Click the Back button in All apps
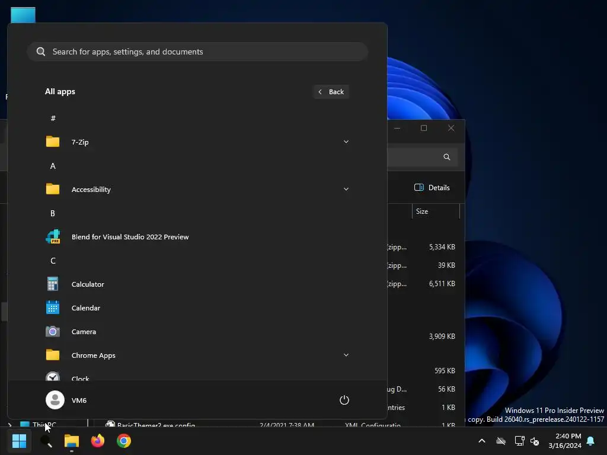The width and height of the screenshot is (607, 455). pyautogui.click(x=331, y=92)
